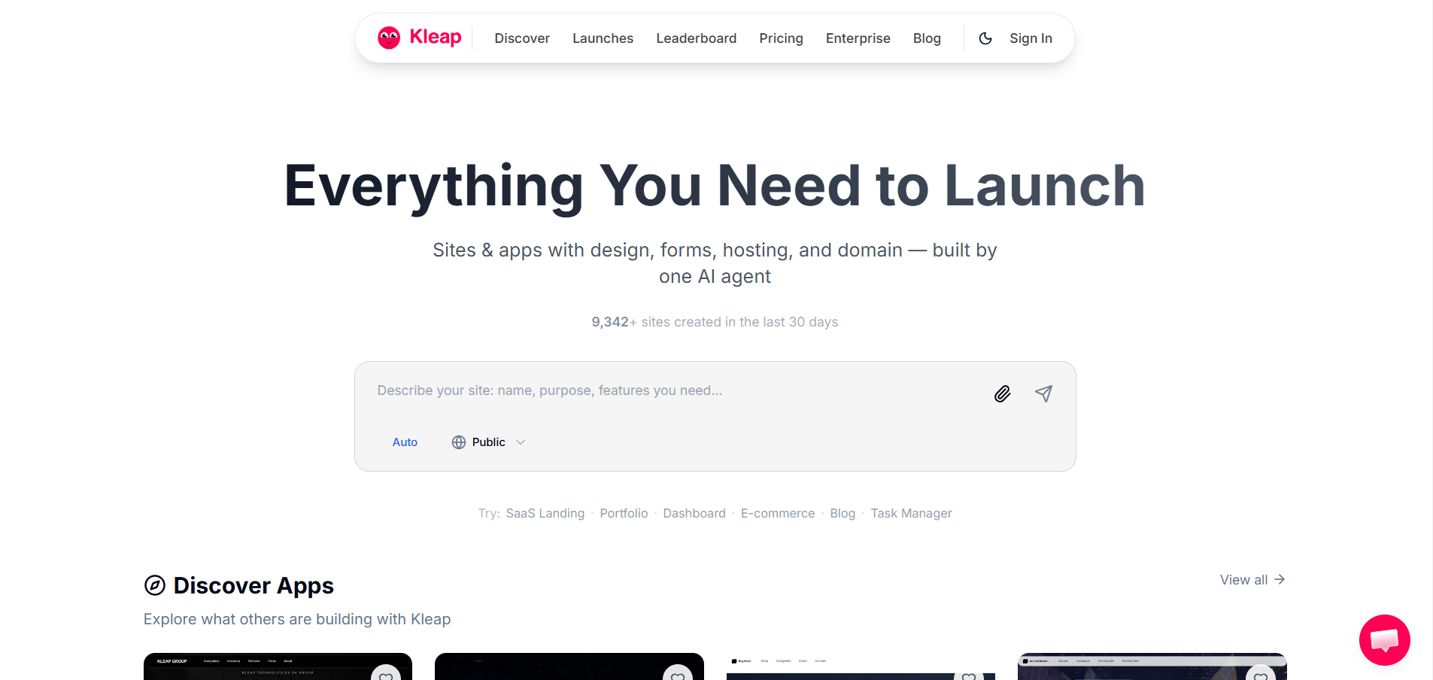Screen dimensions: 1433x680
Task: Click the globe icon next to Public
Action: (x=459, y=442)
